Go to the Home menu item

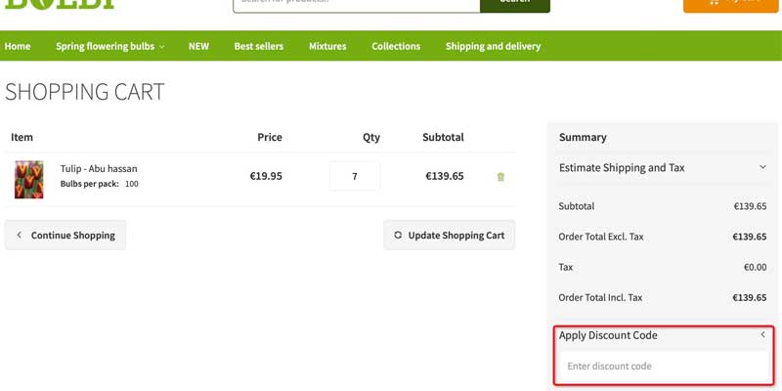coord(18,46)
